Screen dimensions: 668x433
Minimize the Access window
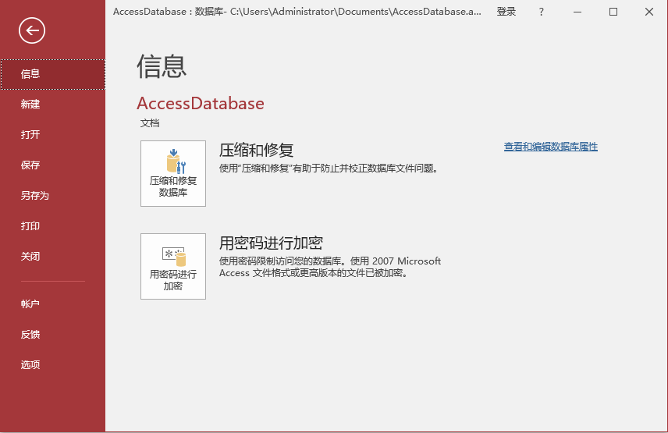click(x=578, y=12)
